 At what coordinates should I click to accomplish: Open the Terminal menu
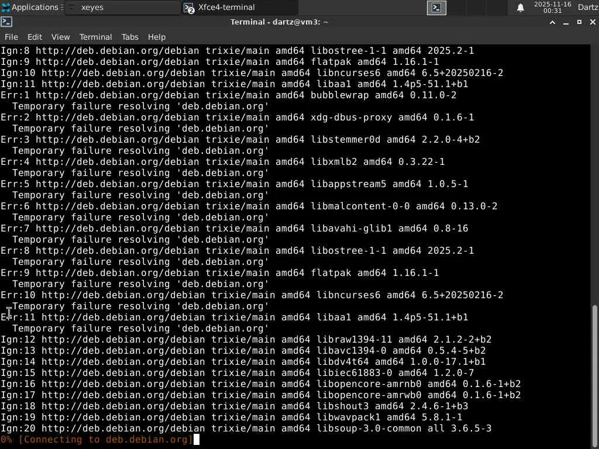(95, 37)
